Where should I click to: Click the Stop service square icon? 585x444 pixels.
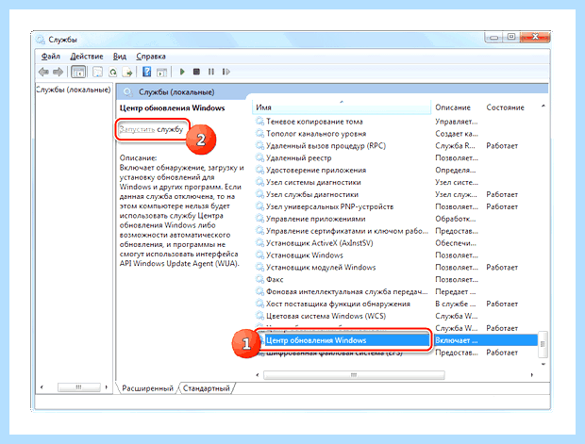196,72
